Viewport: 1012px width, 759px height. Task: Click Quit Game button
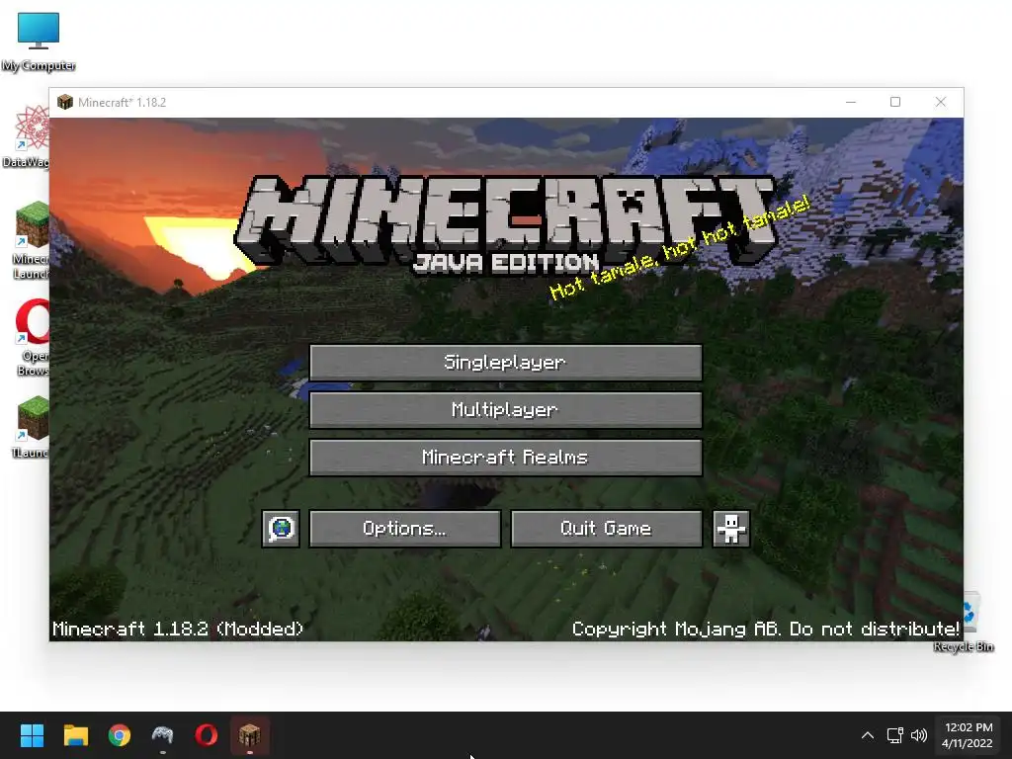tap(606, 529)
